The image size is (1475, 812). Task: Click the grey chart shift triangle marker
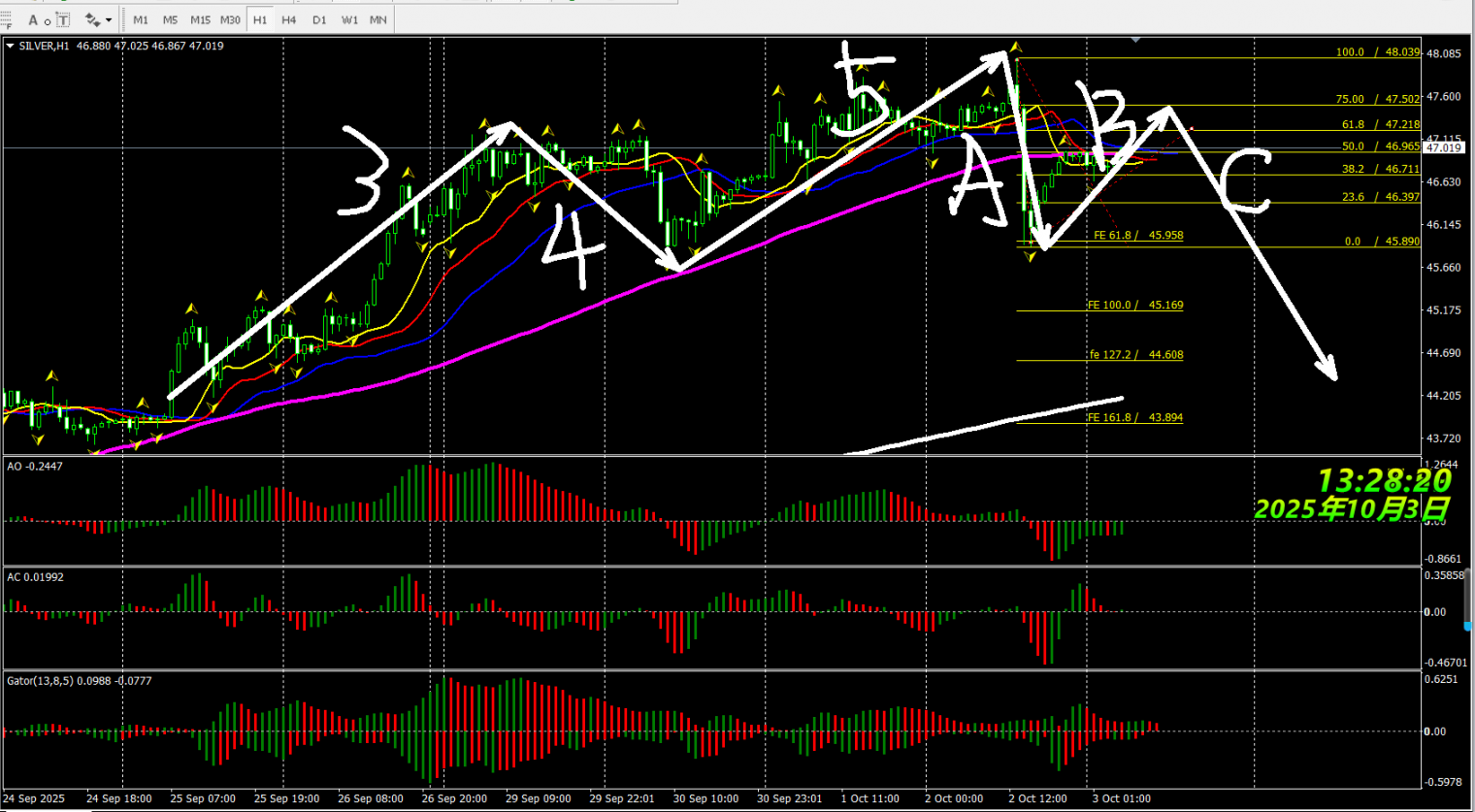point(1135,40)
